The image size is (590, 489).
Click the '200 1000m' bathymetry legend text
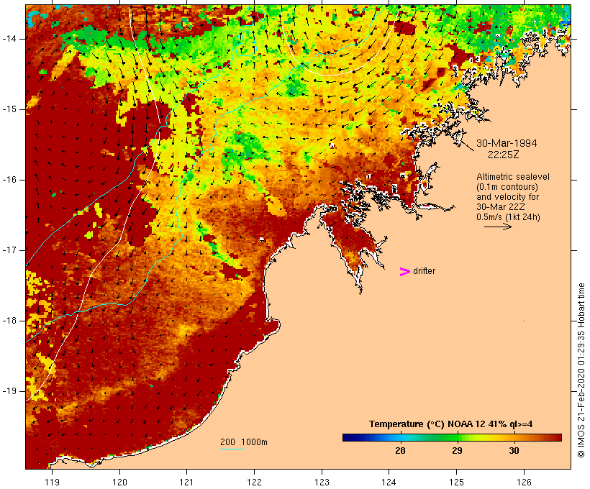(243, 442)
